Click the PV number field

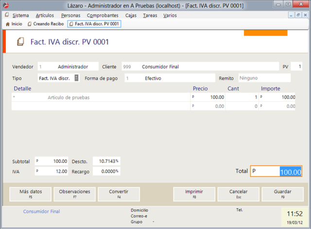click(296, 66)
